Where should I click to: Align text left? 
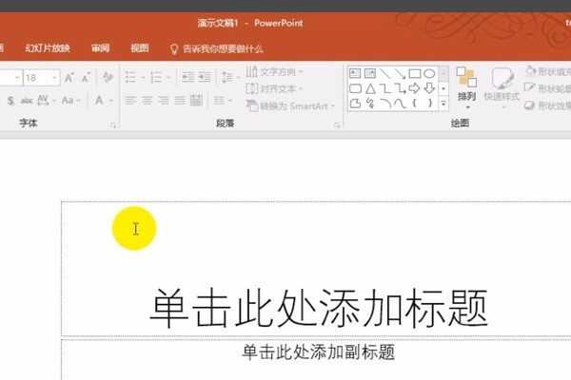pyautogui.click(x=130, y=101)
